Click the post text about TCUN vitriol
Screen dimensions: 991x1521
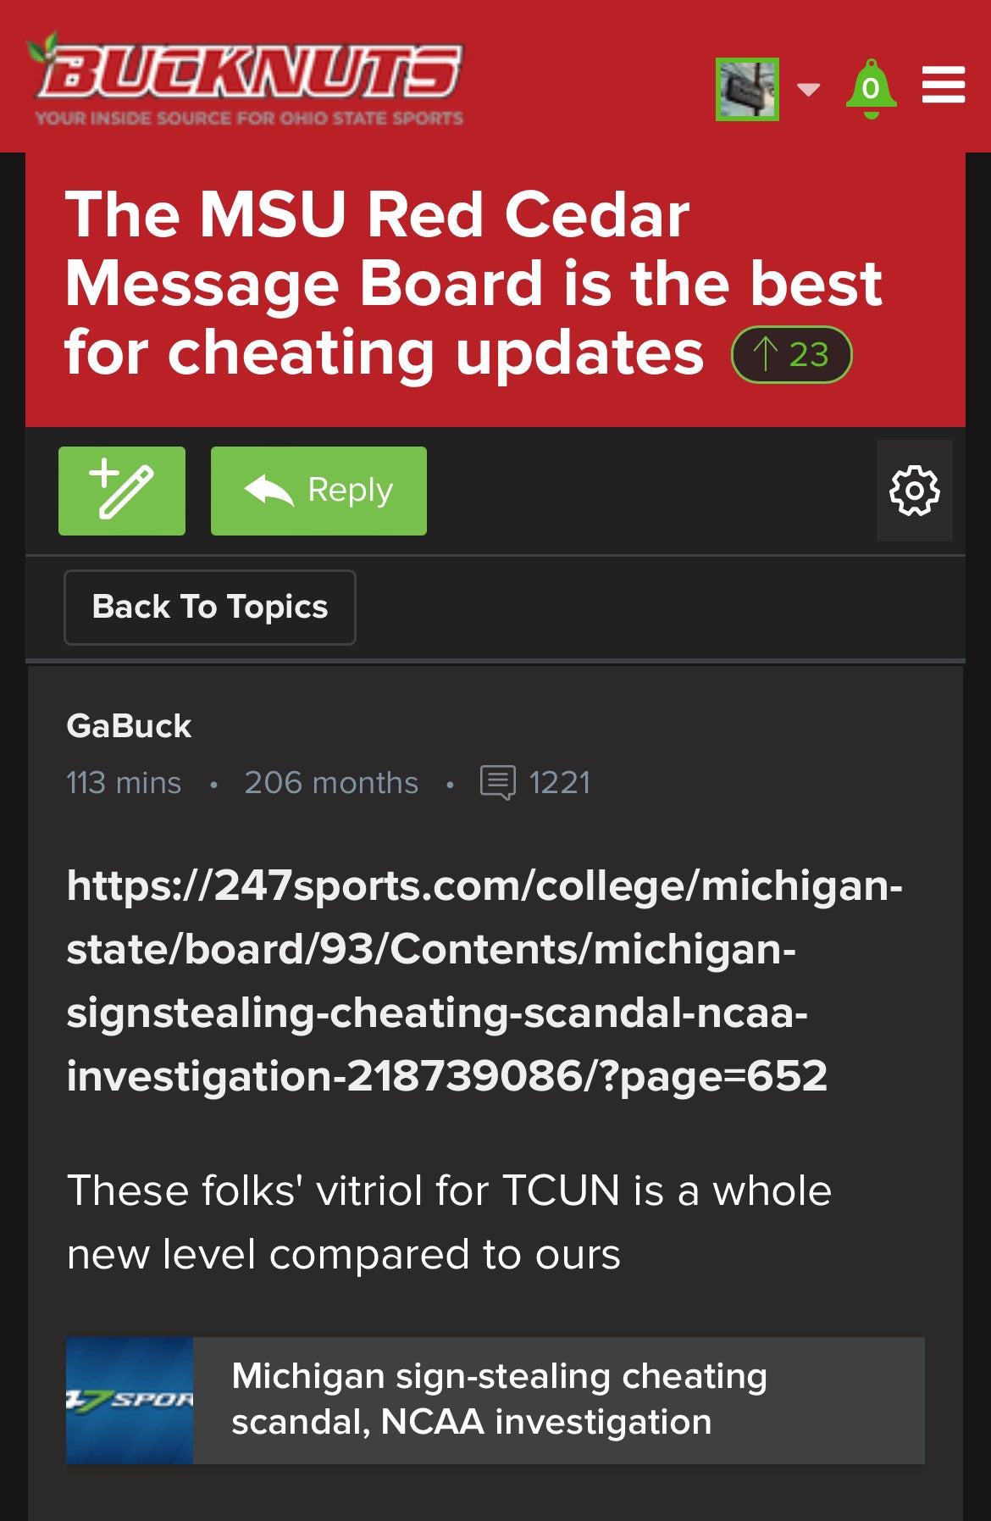tap(449, 1222)
